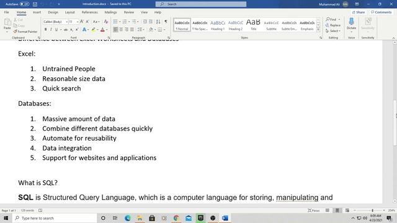Open the Select dropdown in Editing group
Screen dimensions: 397x223
[x=333, y=31]
